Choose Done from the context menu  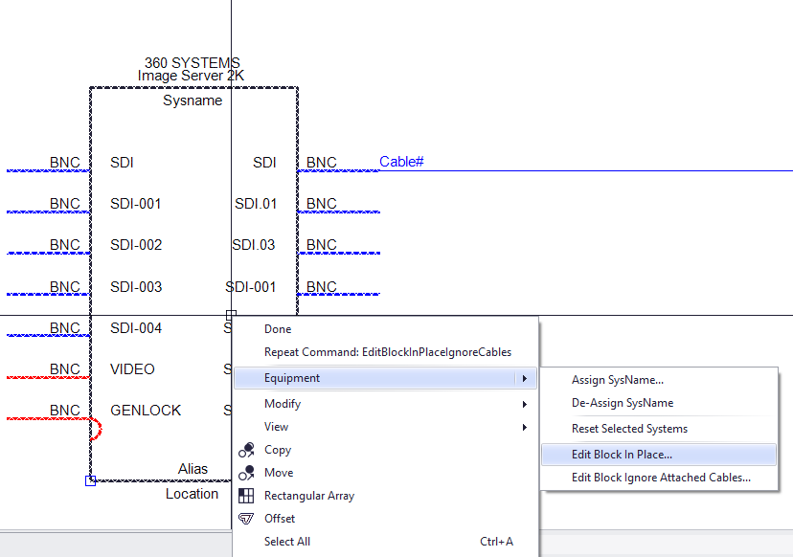click(385, 329)
